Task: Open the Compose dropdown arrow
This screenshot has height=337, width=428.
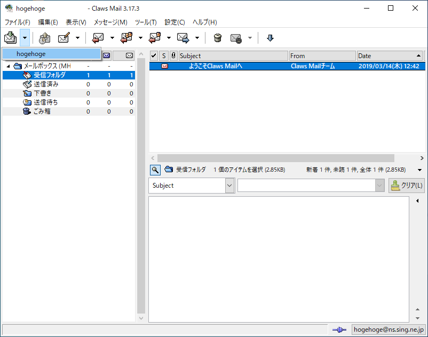Action: [x=78, y=38]
